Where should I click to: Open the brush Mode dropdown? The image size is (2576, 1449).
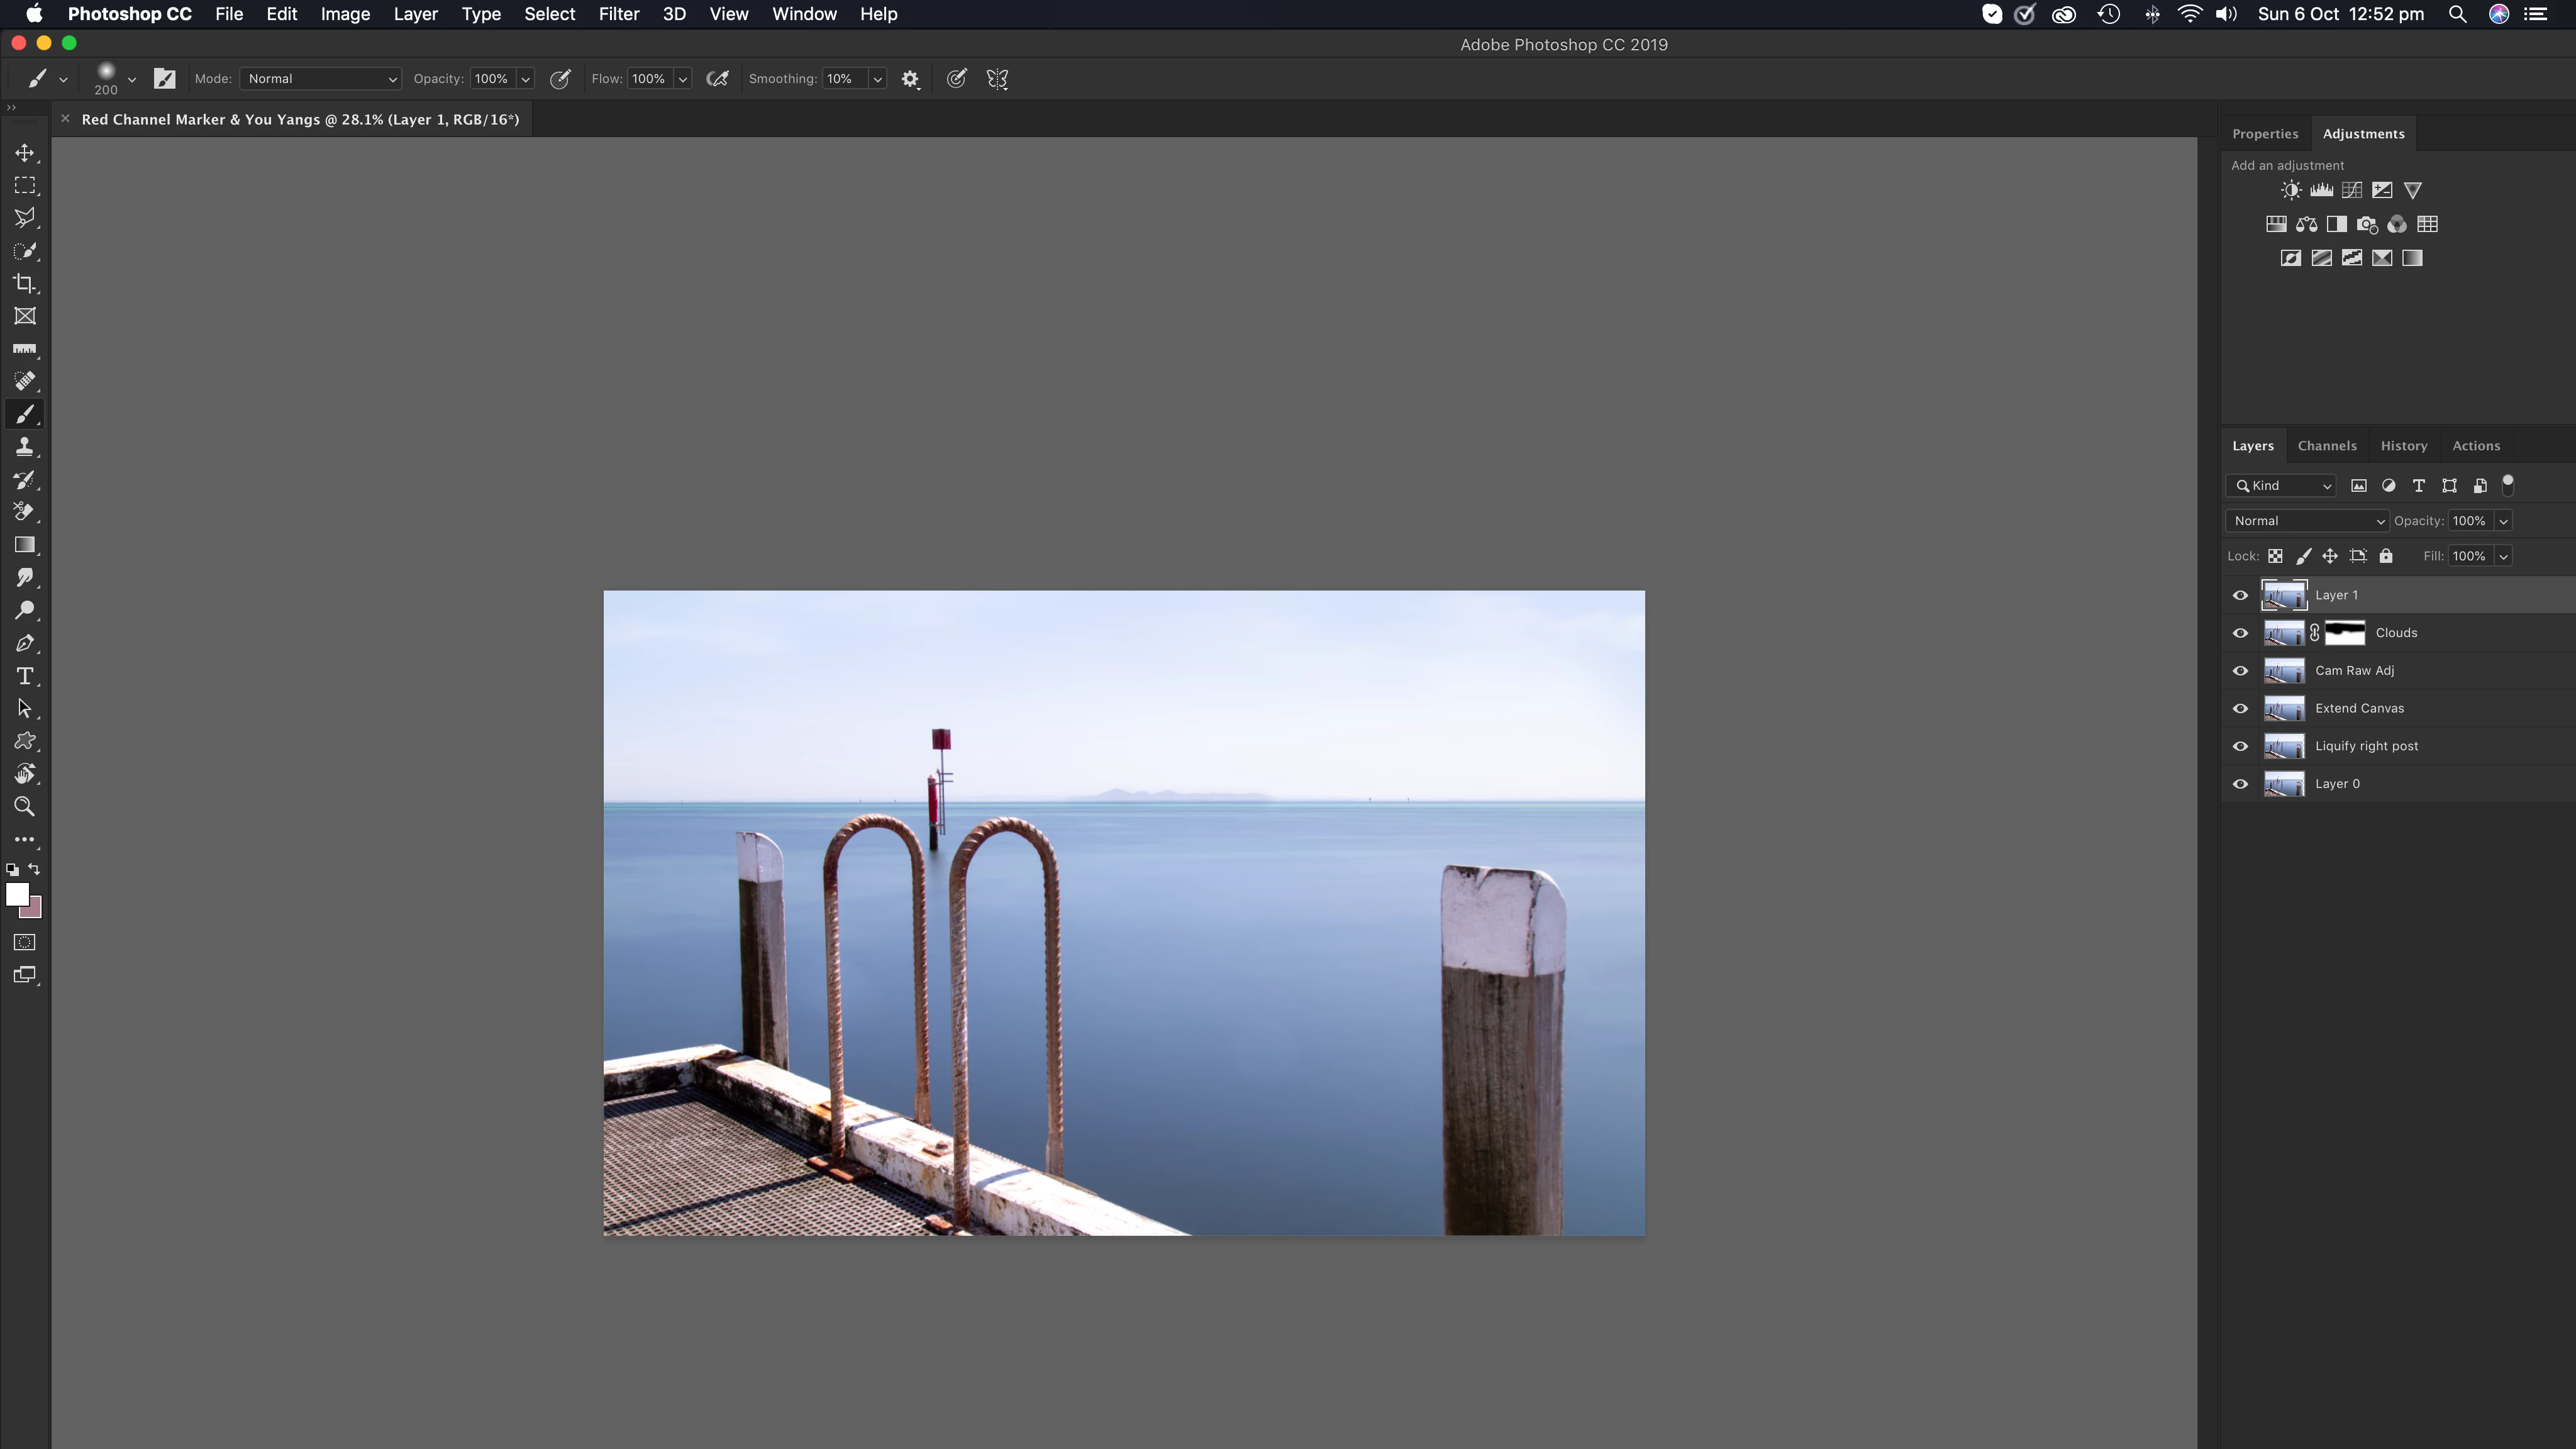[320, 79]
